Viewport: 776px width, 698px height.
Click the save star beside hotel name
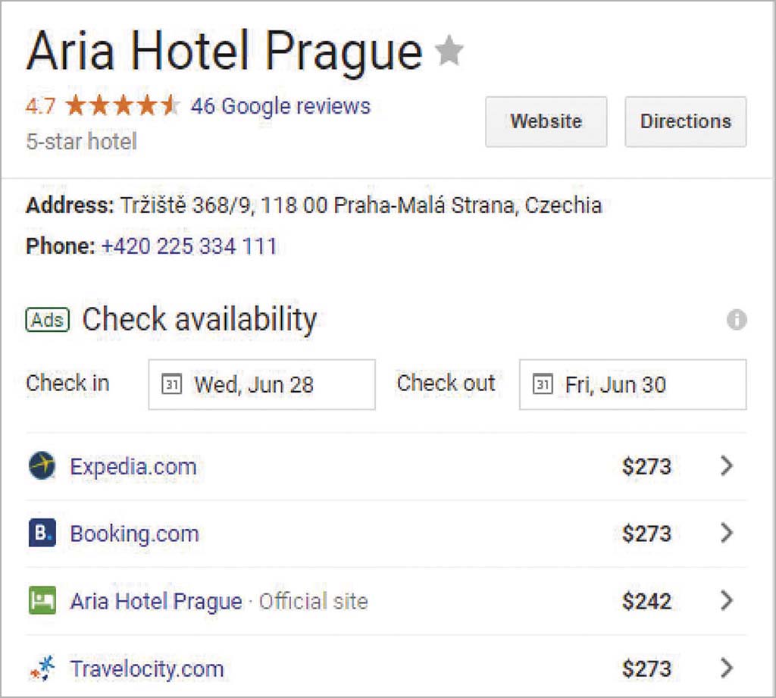pos(449,52)
